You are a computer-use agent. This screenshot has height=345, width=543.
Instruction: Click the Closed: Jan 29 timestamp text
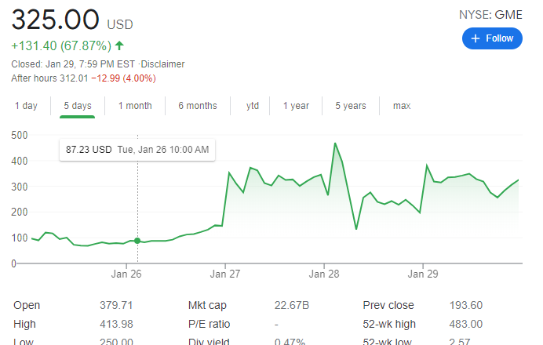tap(73, 64)
